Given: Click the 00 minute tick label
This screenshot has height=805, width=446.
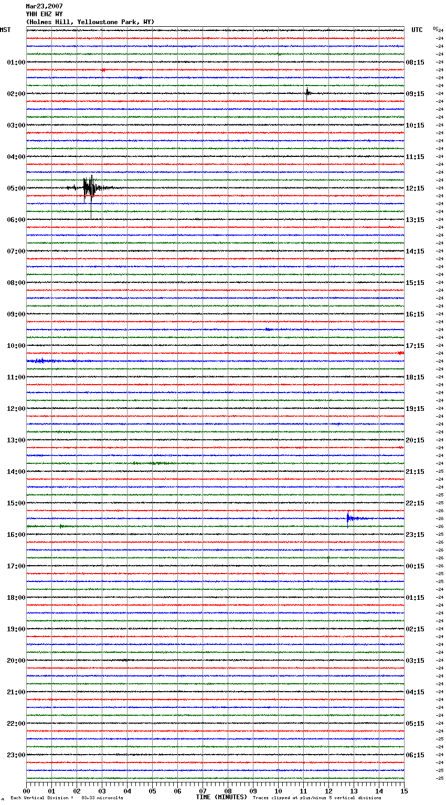Looking at the screenshot, I should [26, 791].
